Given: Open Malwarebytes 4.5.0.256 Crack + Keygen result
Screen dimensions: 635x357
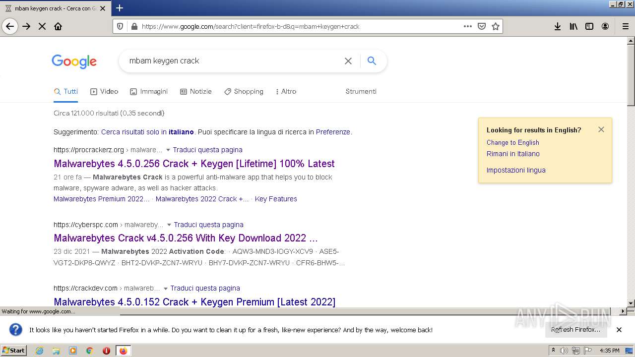Looking at the screenshot, I should (x=194, y=164).
